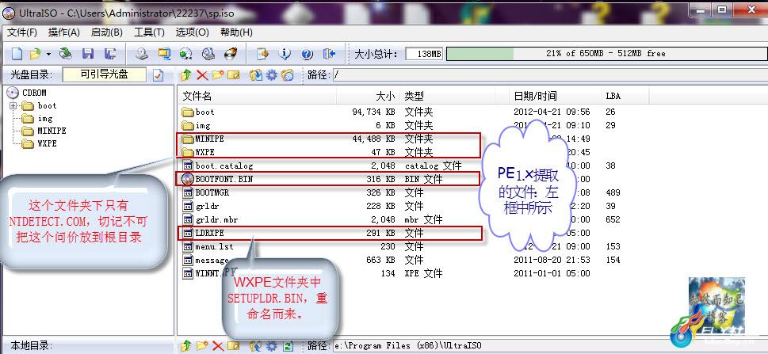Sort by LBA column header
This screenshot has width=768, height=354.
coord(625,96)
